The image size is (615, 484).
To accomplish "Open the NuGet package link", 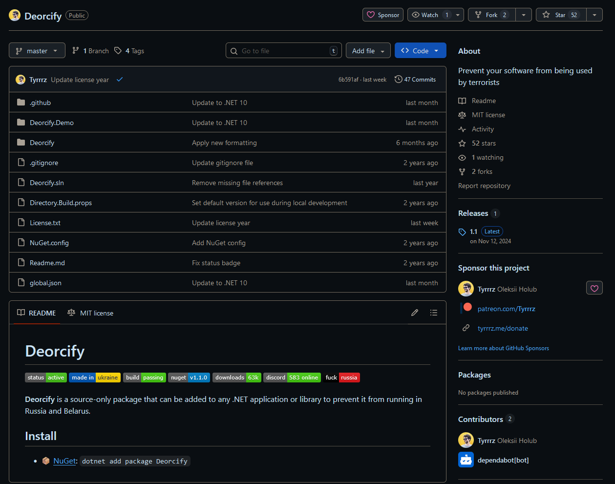I will coord(64,461).
